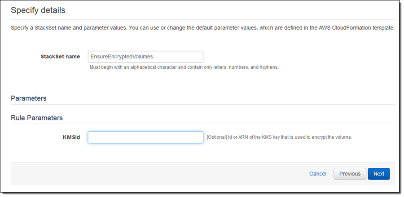
Task: Click the empty gray footer bar area
Action: pos(157,174)
